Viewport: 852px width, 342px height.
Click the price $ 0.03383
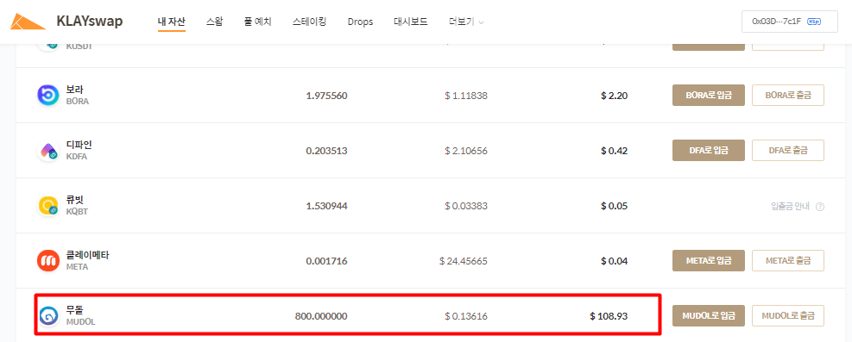465,207
